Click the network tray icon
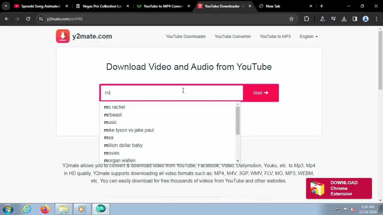This screenshot has width=383, height=215. (338, 209)
